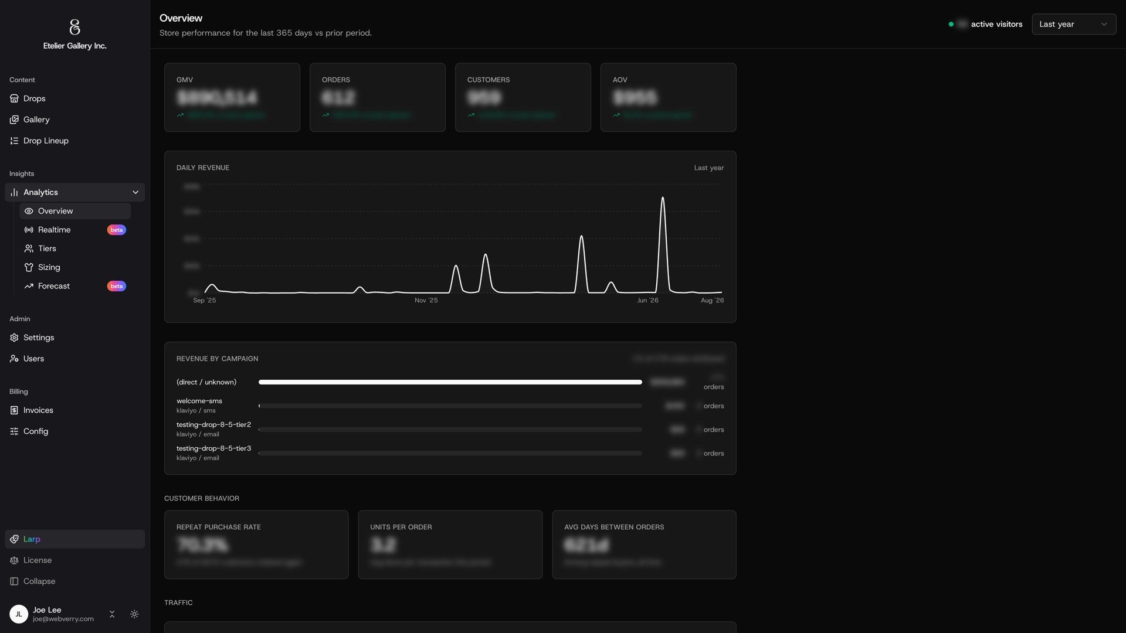Collapse the sidebar
Viewport: 1126px width, 633px height.
74,581
